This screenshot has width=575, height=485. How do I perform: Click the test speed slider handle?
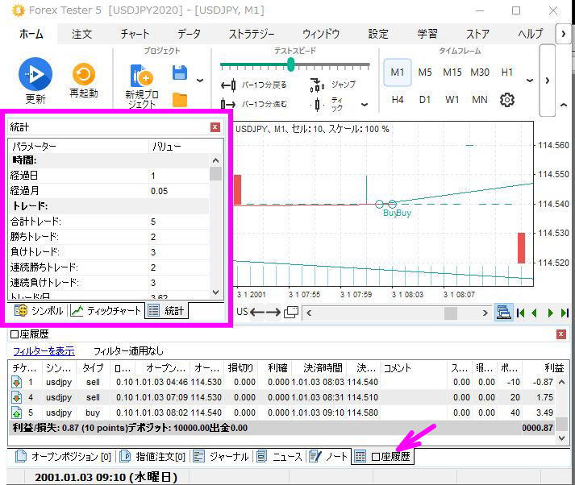pyautogui.click(x=291, y=64)
